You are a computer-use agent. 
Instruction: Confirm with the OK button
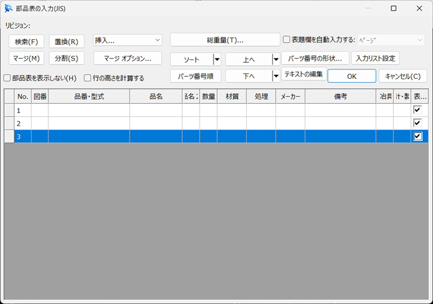[352, 76]
